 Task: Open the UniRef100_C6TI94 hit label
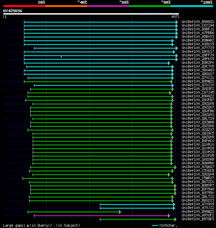(198, 26)
